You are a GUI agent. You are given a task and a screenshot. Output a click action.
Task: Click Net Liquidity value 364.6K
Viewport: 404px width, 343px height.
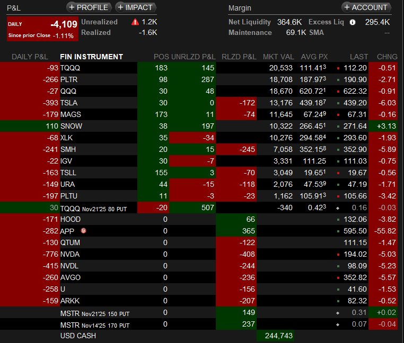tap(289, 22)
